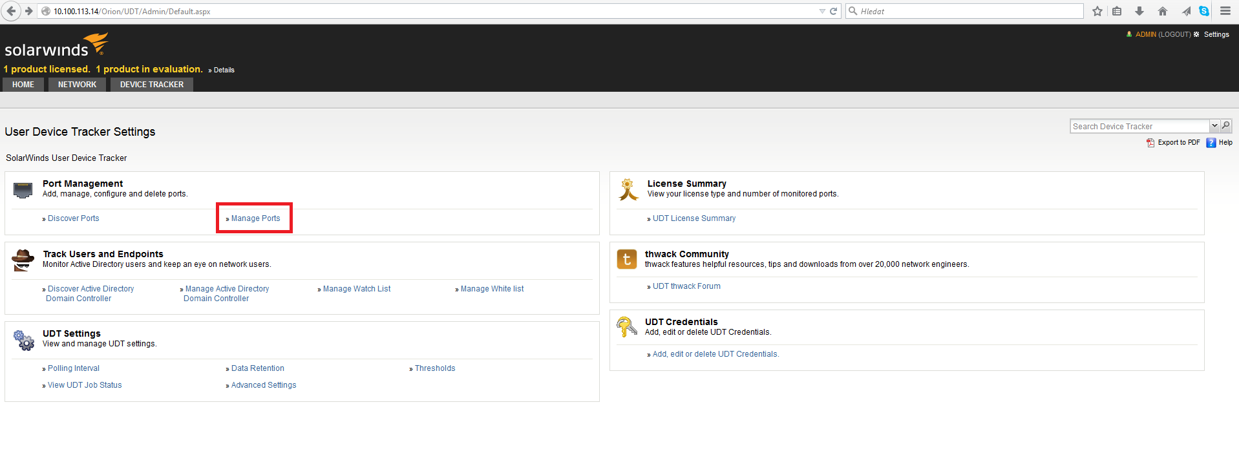
Task: Open the Manage Ports link
Action: [x=256, y=218]
